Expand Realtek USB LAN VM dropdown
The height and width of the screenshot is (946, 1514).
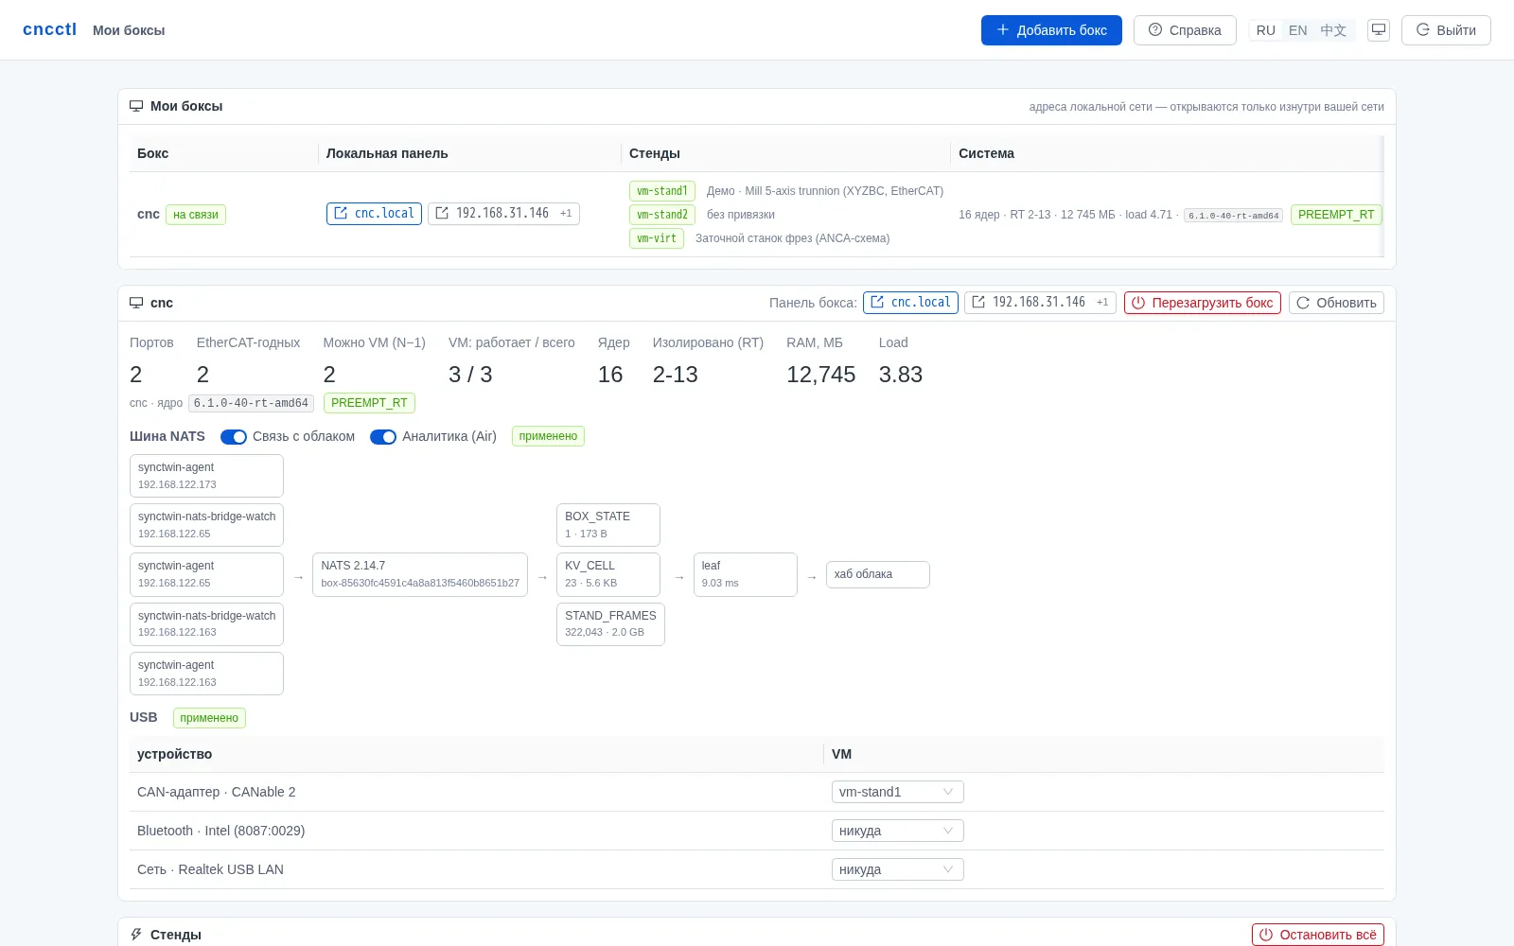tap(897, 869)
